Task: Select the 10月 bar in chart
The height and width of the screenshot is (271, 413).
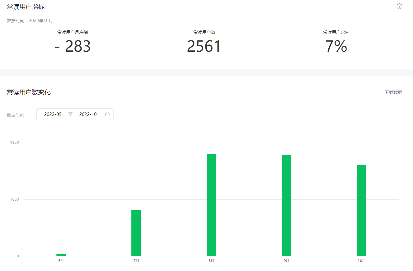Action: coord(362,211)
